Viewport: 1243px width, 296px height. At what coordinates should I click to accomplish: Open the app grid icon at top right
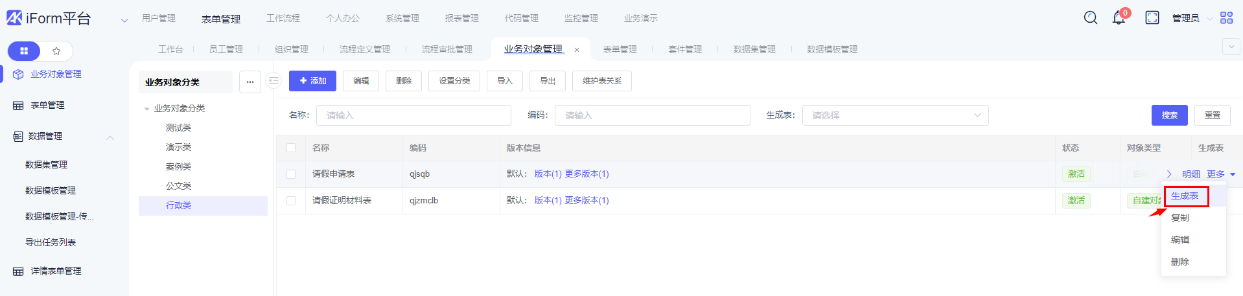(1226, 17)
